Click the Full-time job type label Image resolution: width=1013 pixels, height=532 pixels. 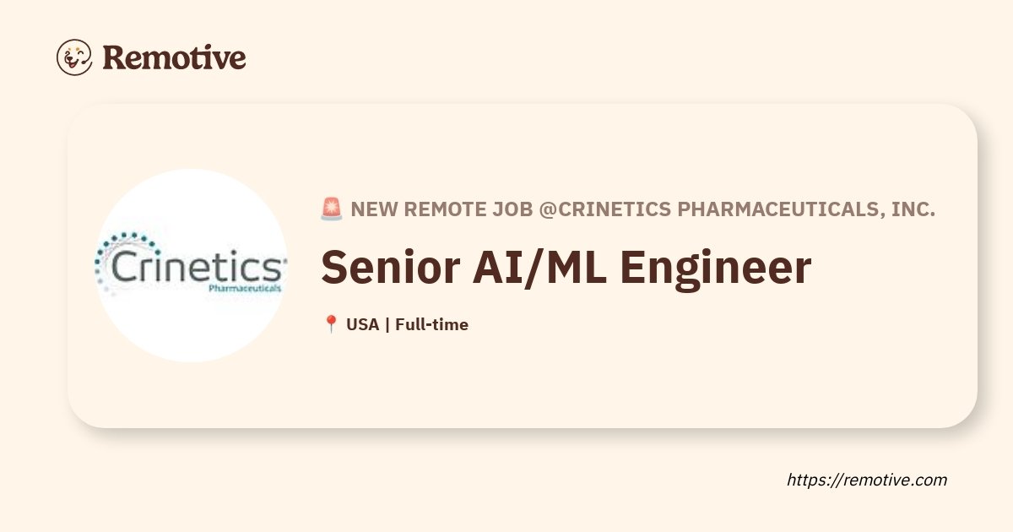(431, 324)
